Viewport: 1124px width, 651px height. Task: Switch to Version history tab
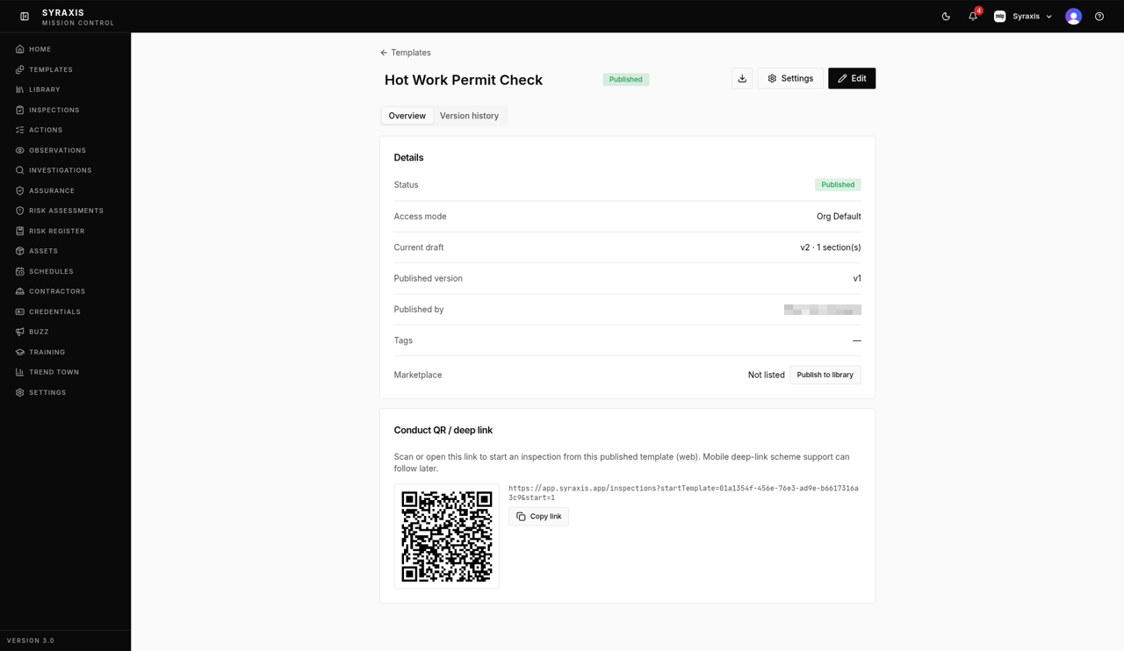tap(469, 116)
